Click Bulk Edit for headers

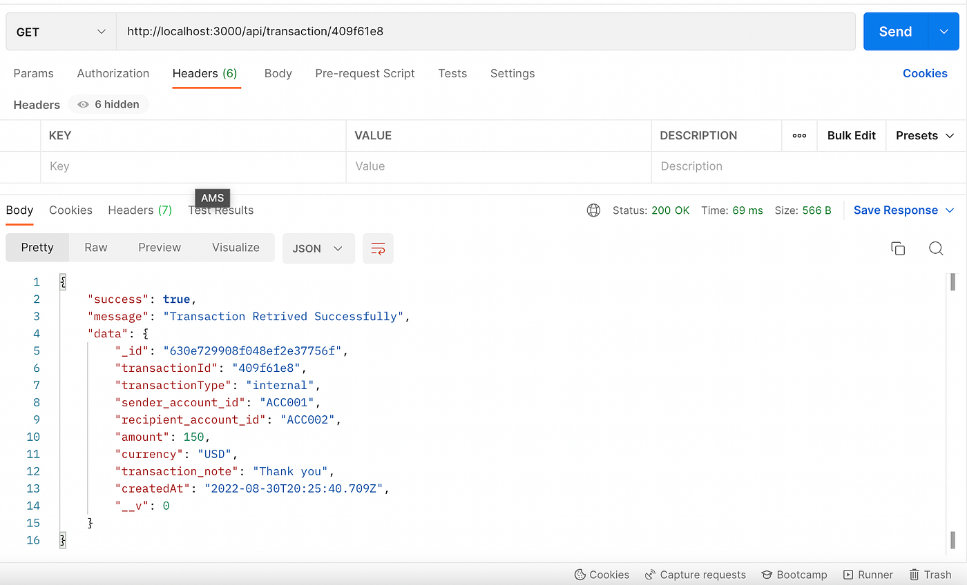click(851, 135)
